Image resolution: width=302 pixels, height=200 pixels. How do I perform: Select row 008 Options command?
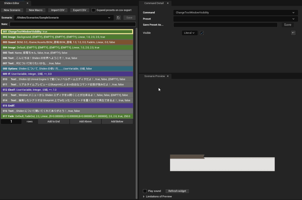67,69
